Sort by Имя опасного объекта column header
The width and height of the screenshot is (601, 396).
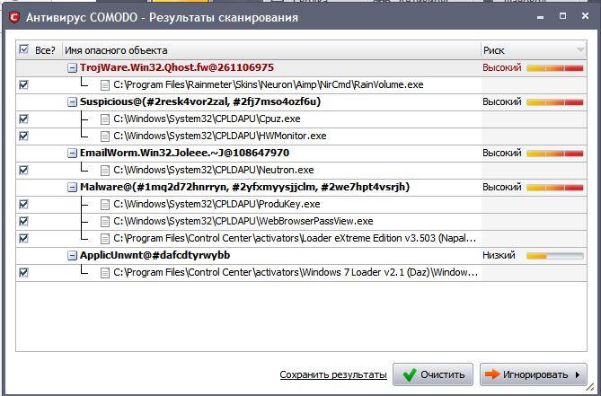tap(270, 50)
